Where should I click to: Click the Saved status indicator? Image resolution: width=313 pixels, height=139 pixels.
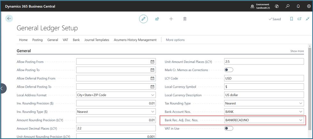(275, 19)
